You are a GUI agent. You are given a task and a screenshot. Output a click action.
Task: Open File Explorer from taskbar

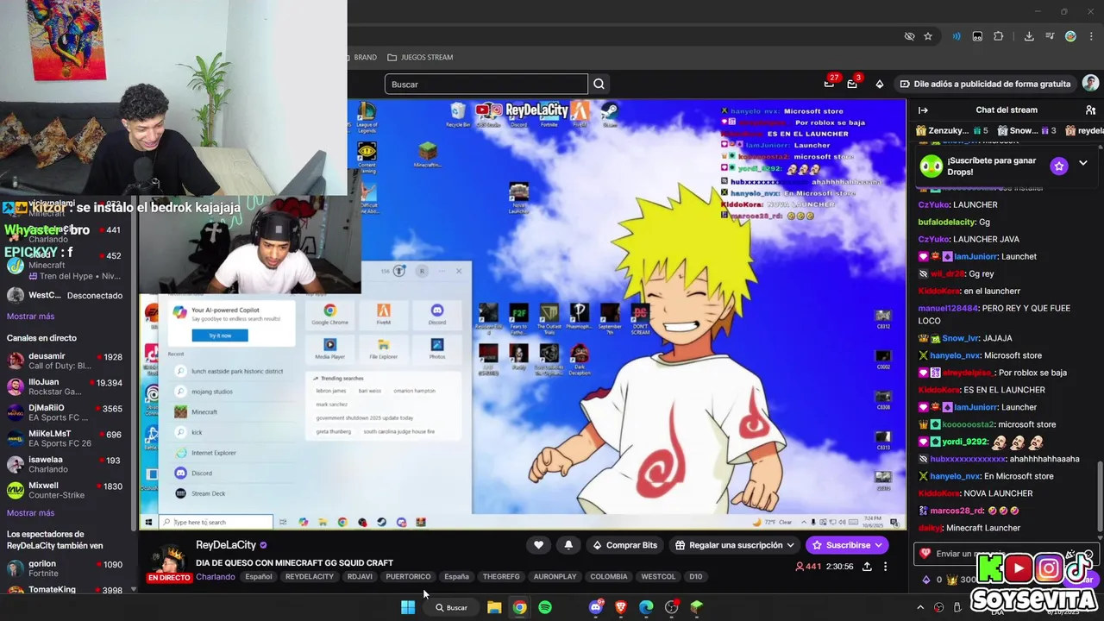[494, 607]
